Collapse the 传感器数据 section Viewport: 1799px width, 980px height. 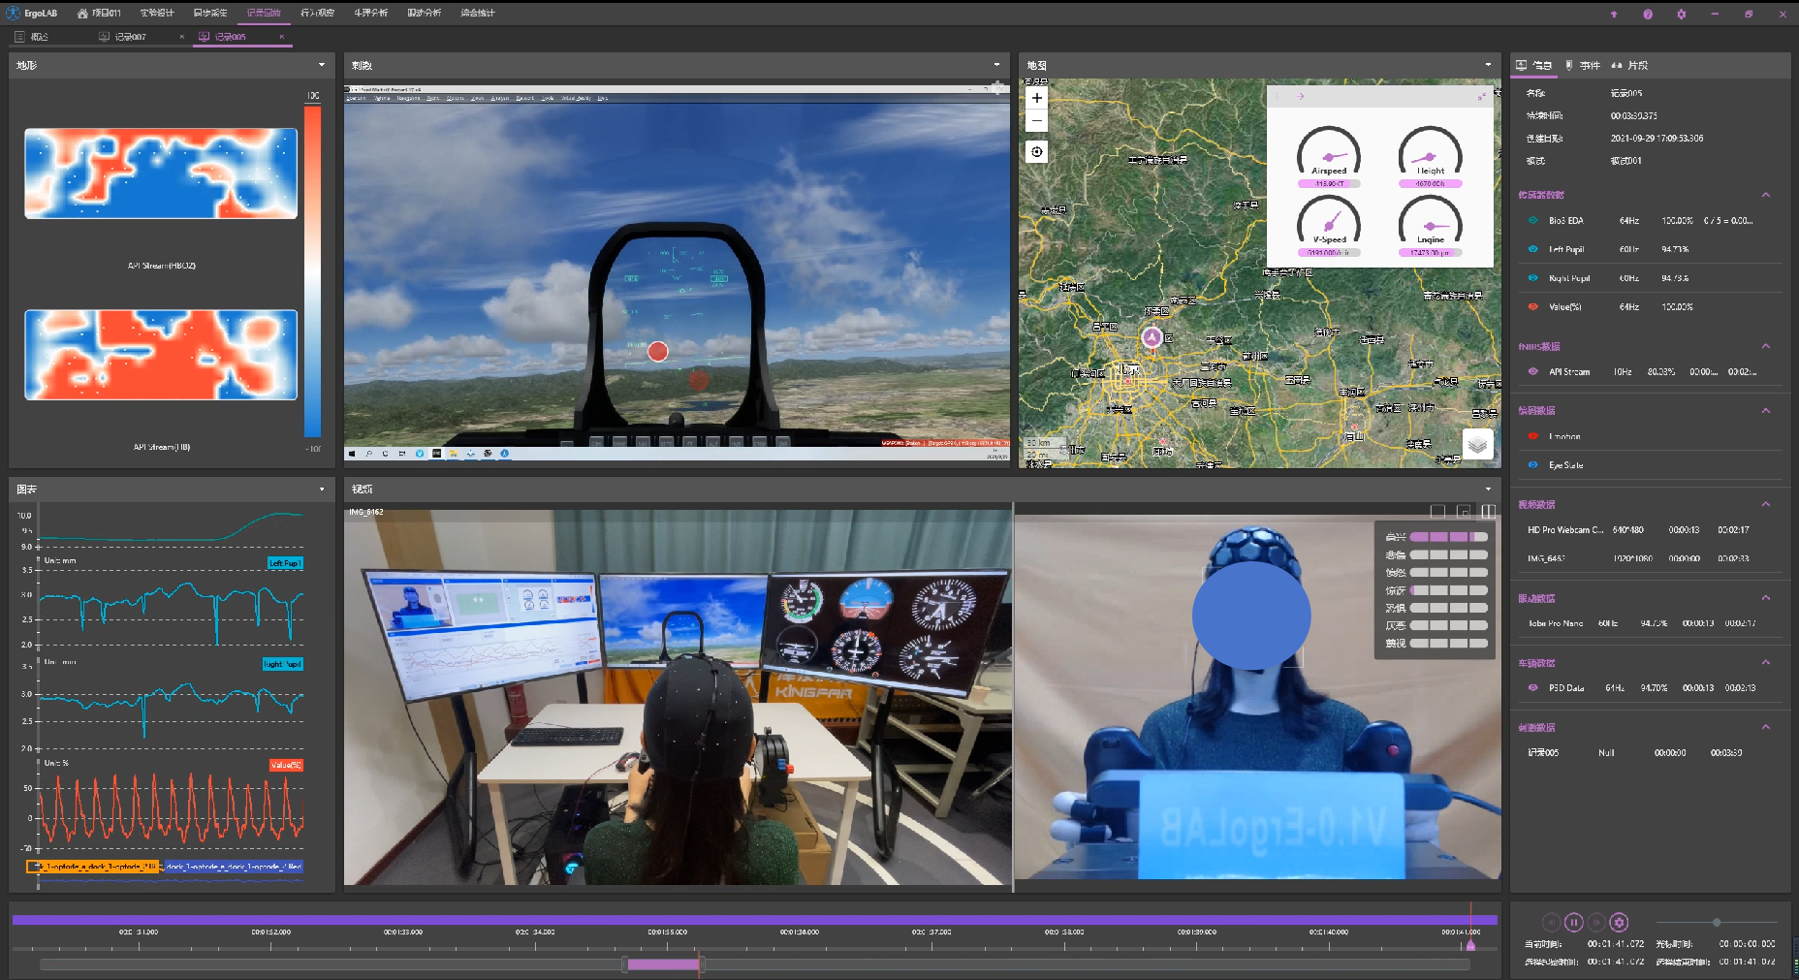pos(1766,195)
